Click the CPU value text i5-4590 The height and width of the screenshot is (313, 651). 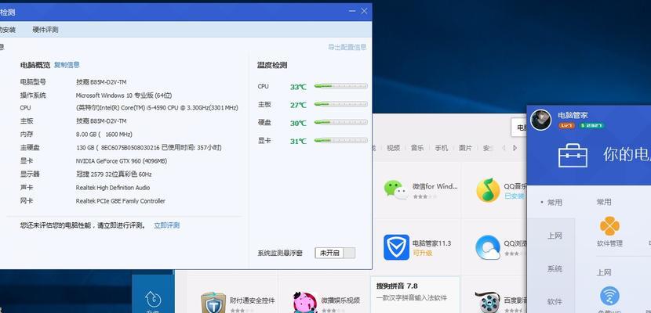[x=157, y=108]
